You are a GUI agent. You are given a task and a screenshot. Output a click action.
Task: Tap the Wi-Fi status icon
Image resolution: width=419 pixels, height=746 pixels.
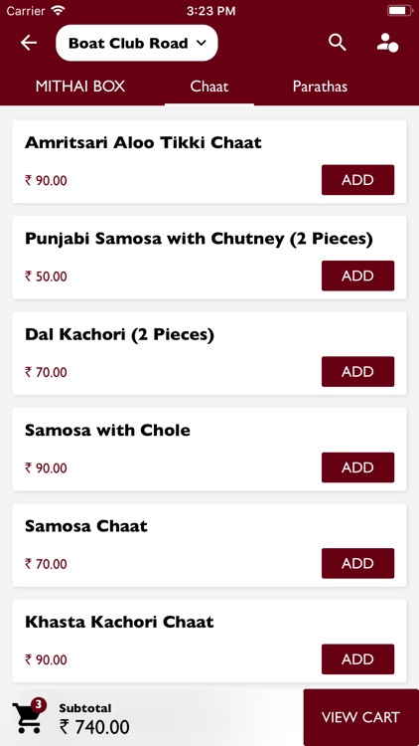(59, 11)
